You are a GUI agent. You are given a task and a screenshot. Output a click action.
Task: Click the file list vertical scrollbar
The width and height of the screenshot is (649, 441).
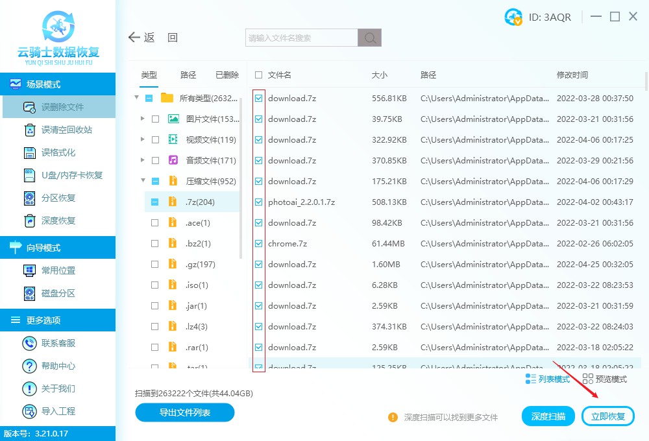[646, 81]
